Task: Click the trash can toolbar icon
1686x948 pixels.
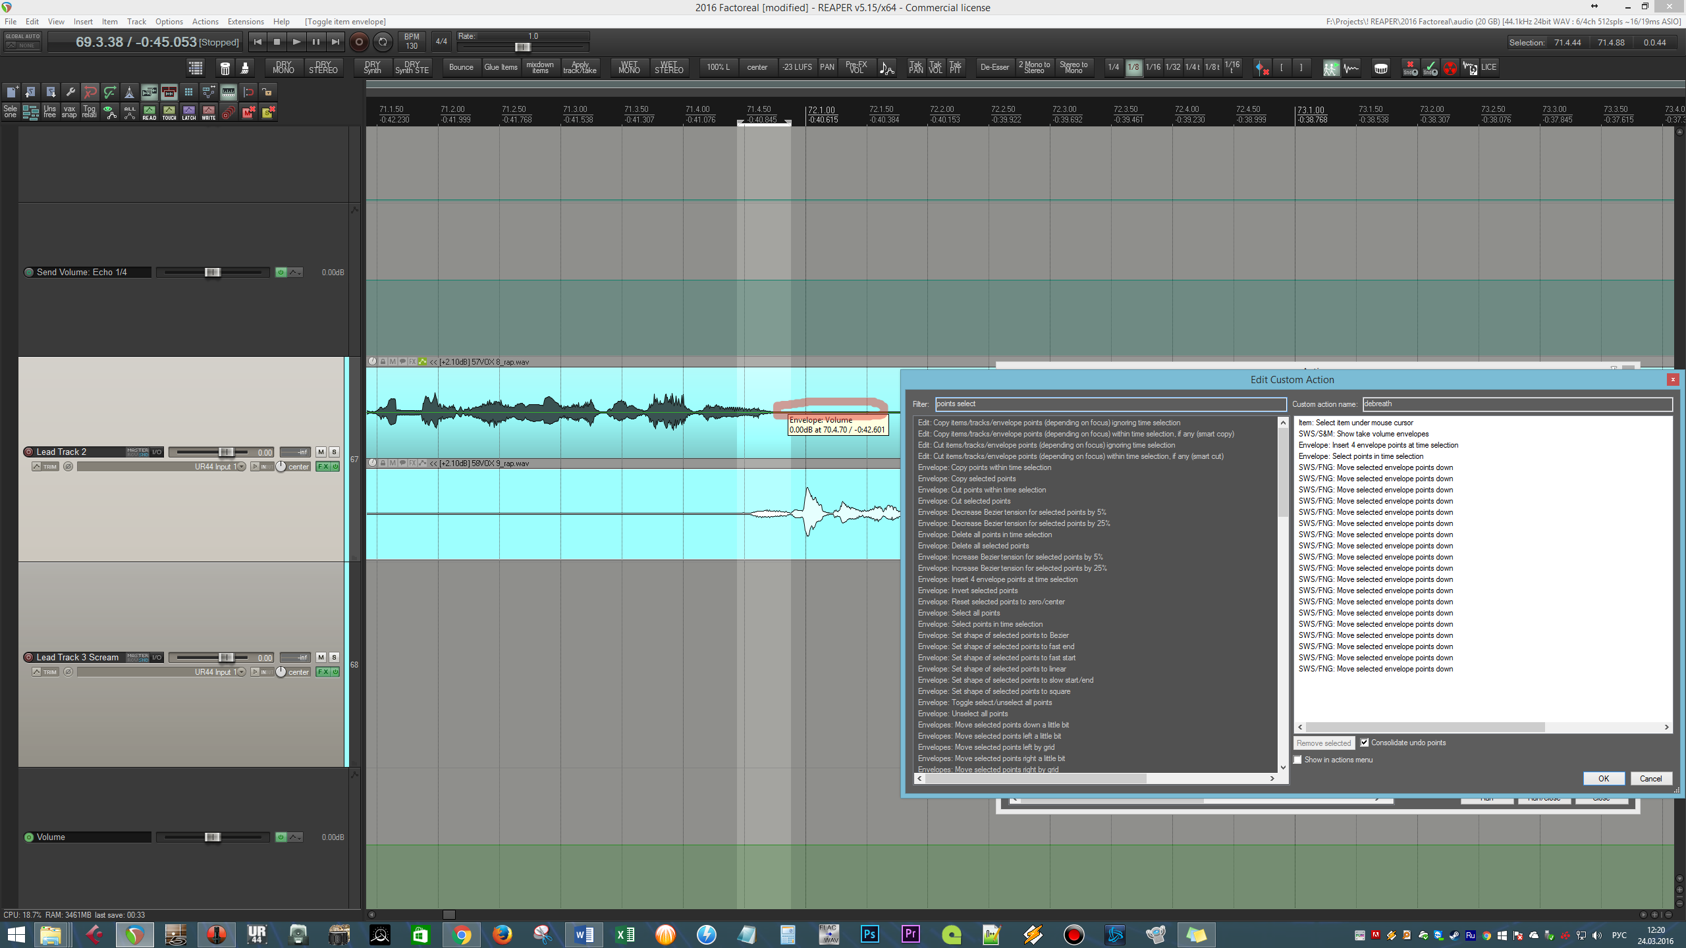Action: point(225,68)
